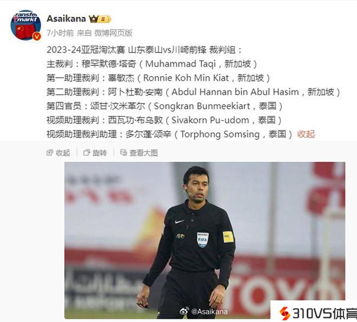Open full-size image via 查看大图
This screenshot has width=357, height=322.
[139, 153]
